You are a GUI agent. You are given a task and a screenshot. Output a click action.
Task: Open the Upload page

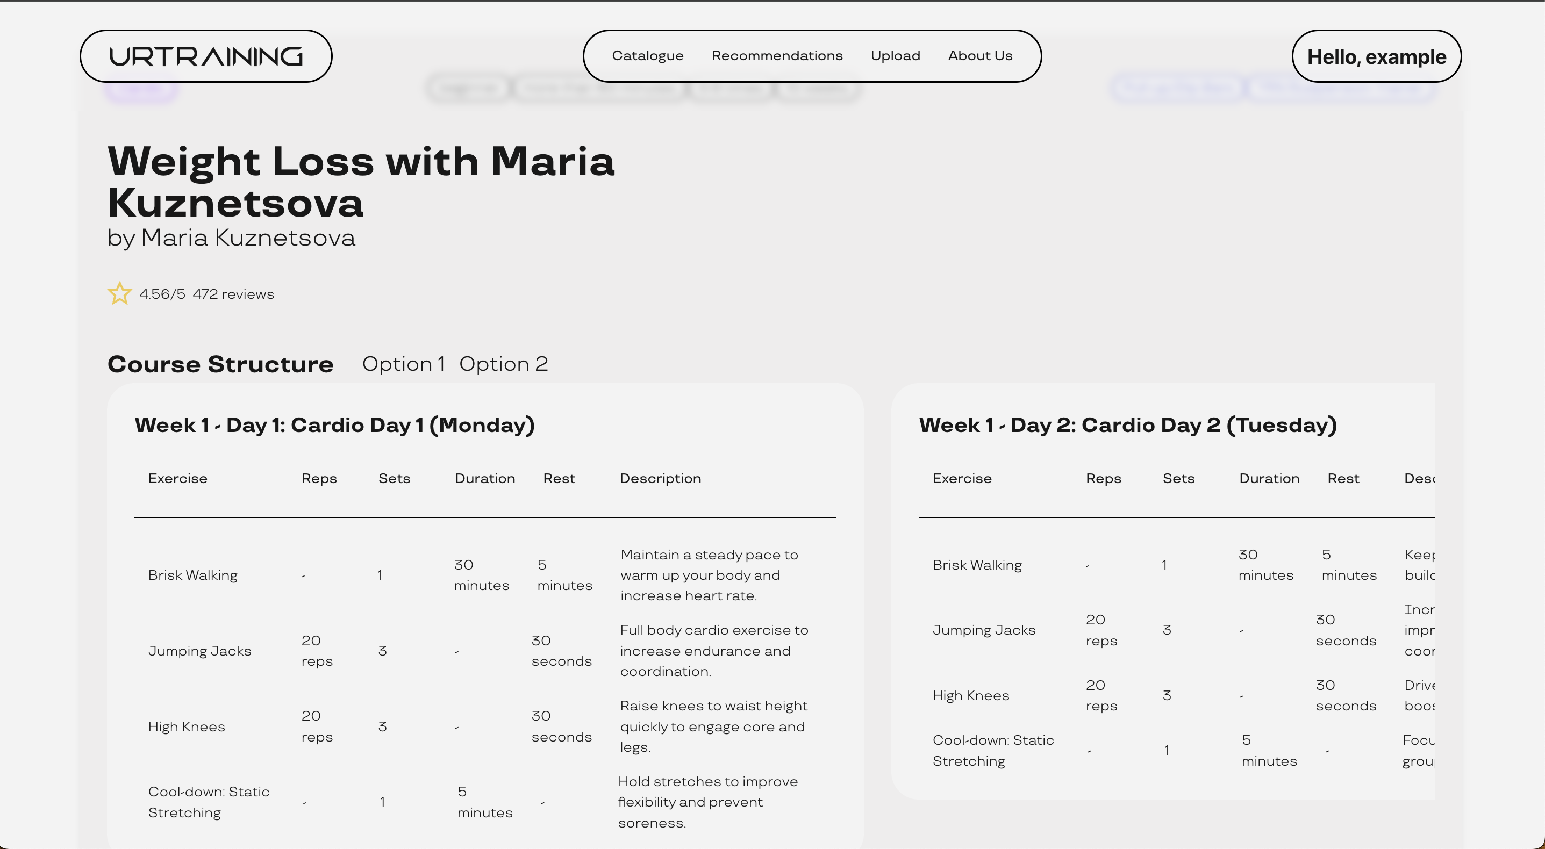[895, 56]
